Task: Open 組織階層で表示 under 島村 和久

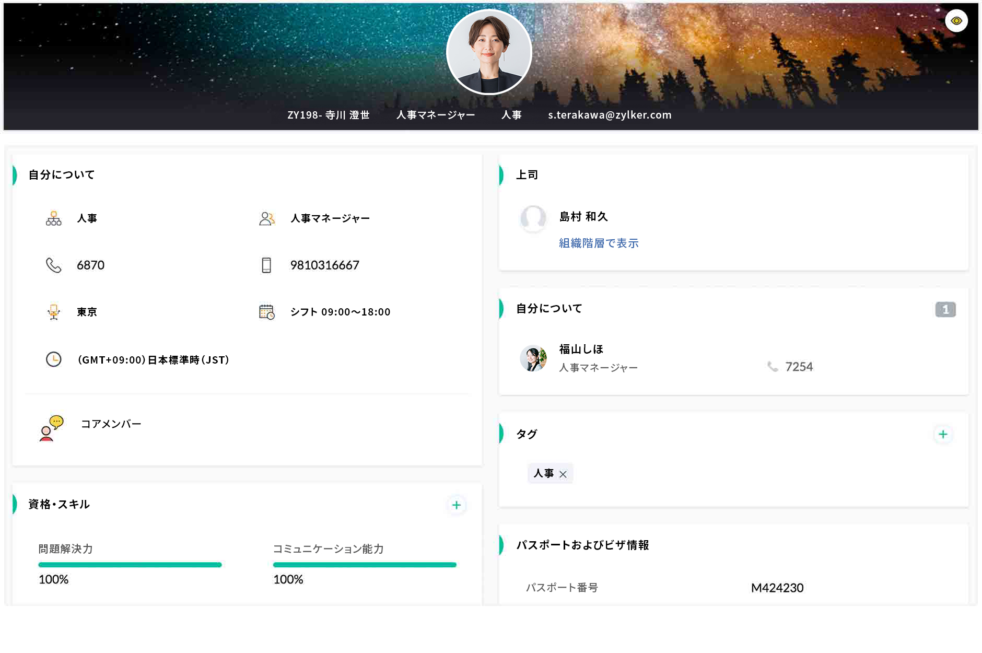Action: tap(598, 242)
